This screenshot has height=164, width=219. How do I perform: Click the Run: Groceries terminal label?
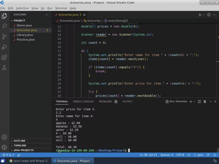[176, 101]
